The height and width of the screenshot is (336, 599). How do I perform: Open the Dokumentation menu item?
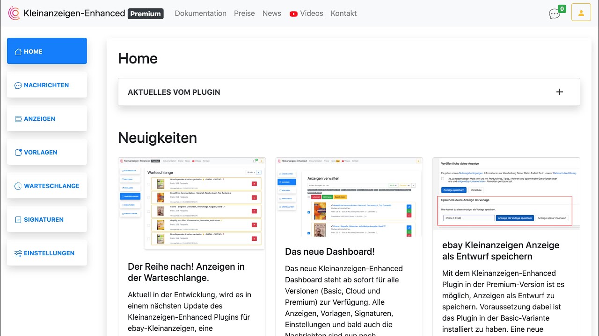[201, 14]
